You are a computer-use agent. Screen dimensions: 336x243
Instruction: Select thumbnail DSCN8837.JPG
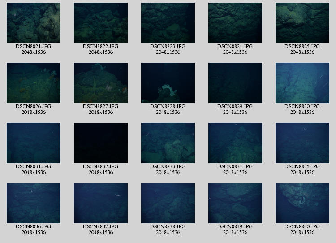coord(101,203)
